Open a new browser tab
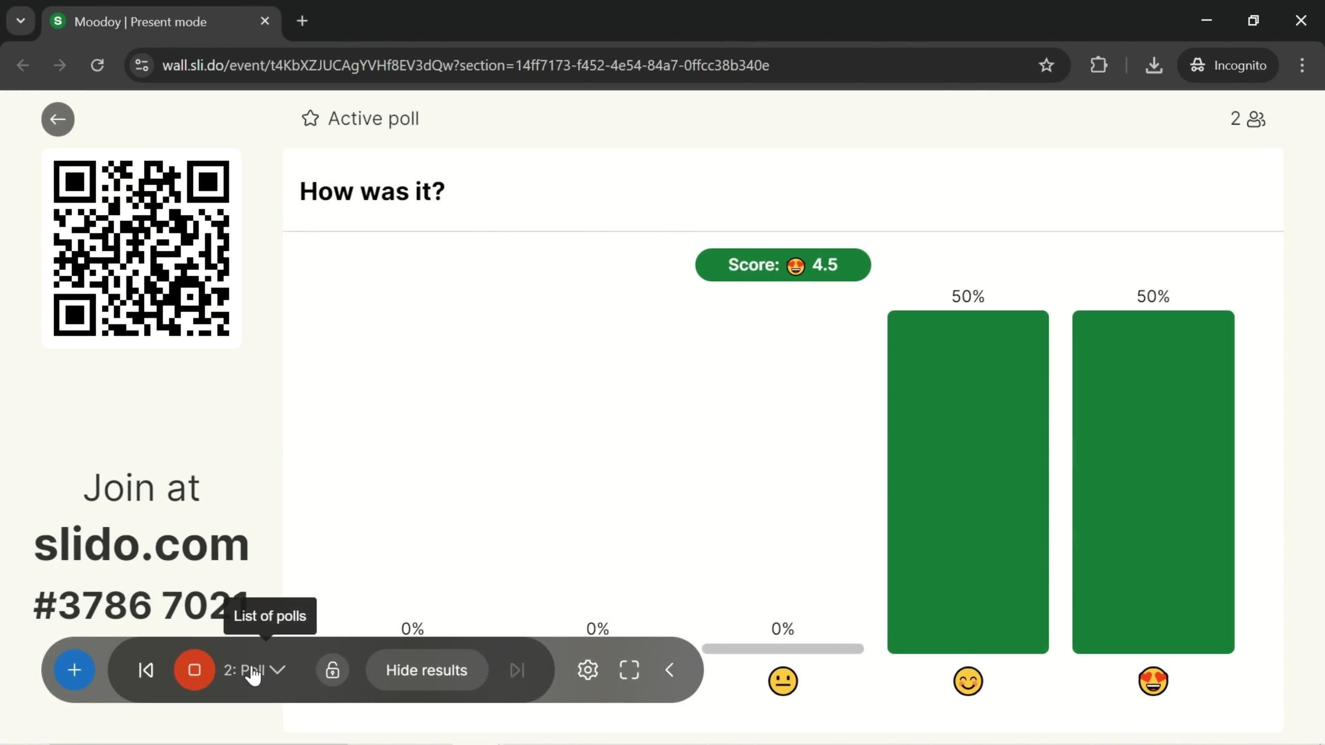This screenshot has width=1325, height=745. (x=303, y=21)
